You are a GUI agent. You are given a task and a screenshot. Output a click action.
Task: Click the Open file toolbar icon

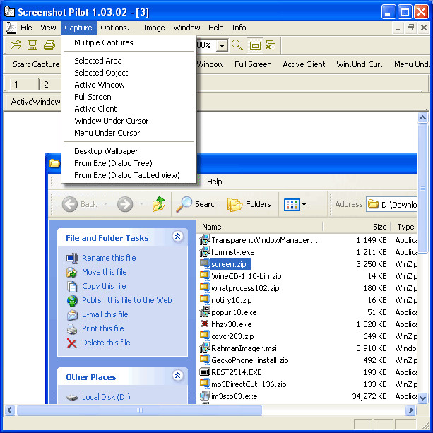[x=16, y=45]
